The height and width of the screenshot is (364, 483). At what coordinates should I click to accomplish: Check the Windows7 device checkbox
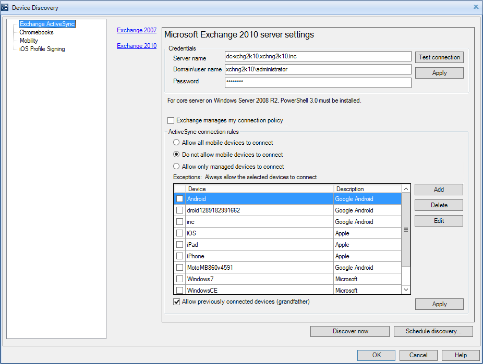tap(179, 279)
